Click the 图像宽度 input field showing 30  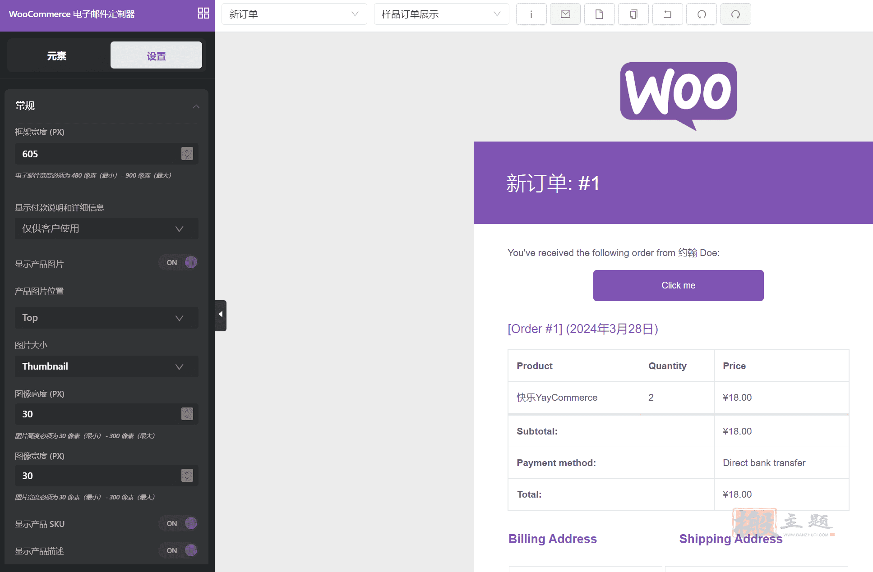pos(106,476)
